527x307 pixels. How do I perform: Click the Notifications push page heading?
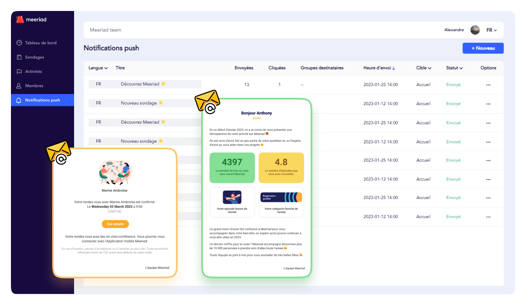pos(111,48)
